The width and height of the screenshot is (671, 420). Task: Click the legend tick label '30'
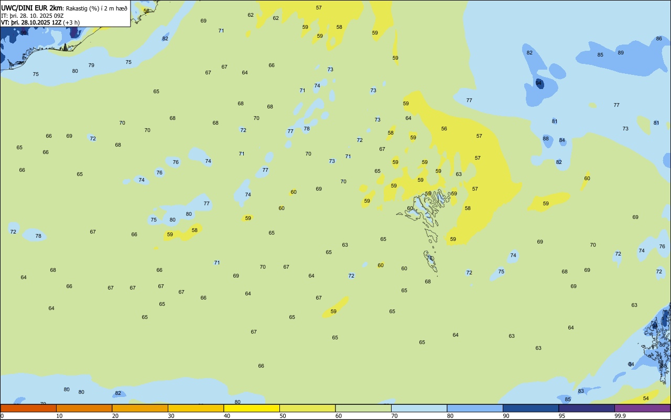point(171,416)
